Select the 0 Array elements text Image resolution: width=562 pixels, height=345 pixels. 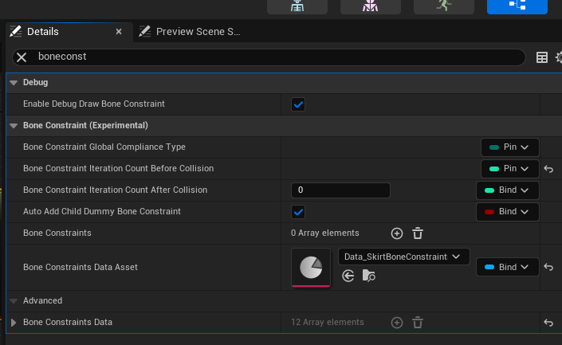(325, 233)
